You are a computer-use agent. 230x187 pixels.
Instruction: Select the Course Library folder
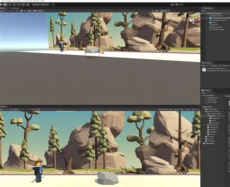pyautogui.click(x=214, y=111)
